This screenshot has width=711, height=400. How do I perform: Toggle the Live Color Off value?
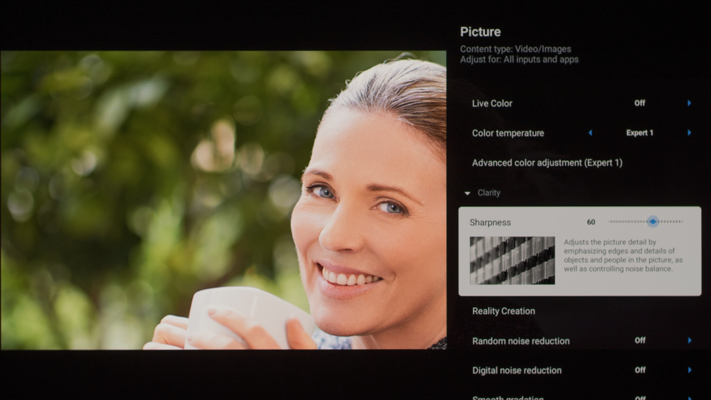coord(639,103)
